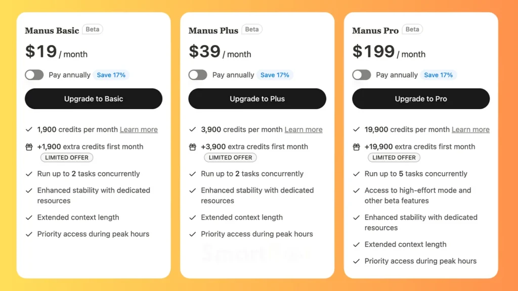Image resolution: width=518 pixels, height=291 pixels.
Task: Toggle Pay annually on the Plus plan
Action: click(198, 75)
